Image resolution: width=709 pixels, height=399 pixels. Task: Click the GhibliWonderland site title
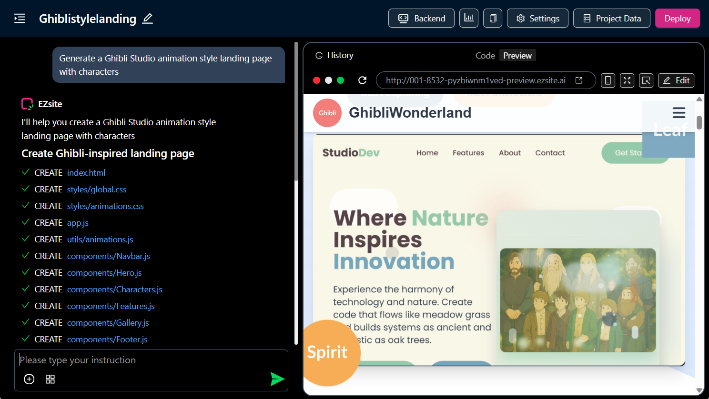[x=410, y=113]
